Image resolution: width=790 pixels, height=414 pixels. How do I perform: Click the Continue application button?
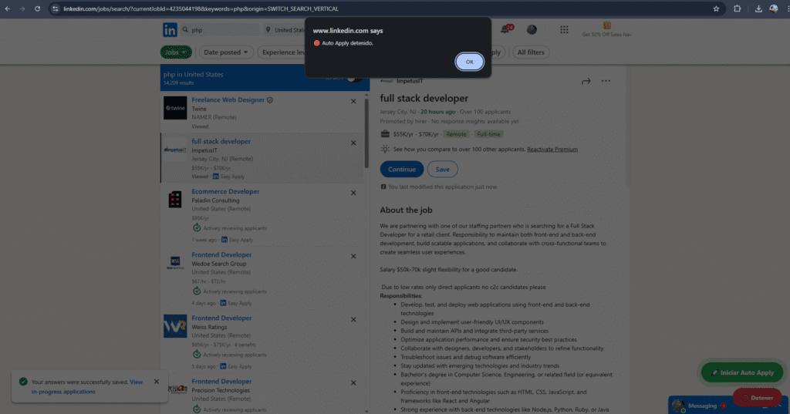click(x=401, y=169)
